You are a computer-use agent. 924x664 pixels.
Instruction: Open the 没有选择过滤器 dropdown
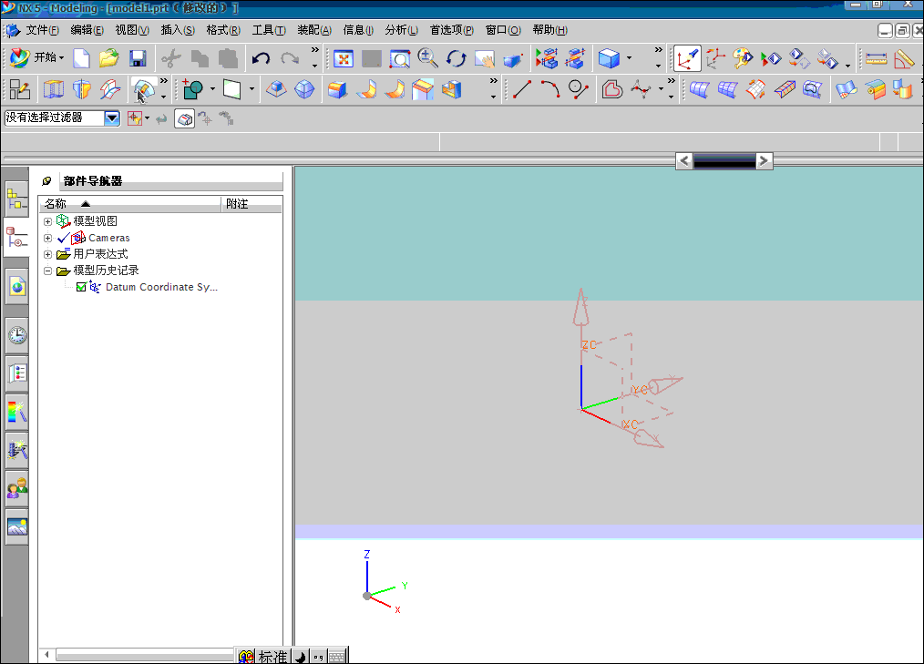pyautogui.click(x=112, y=117)
